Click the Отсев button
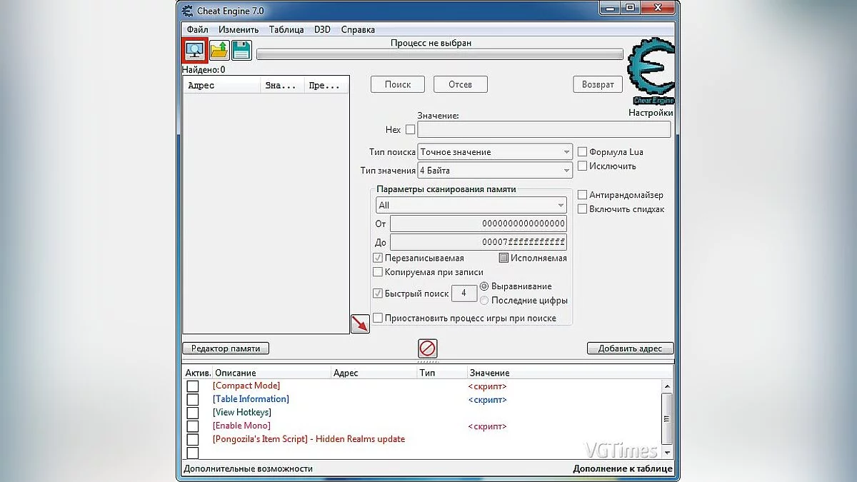Screen dimensions: 857x482 tap(461, 84)
